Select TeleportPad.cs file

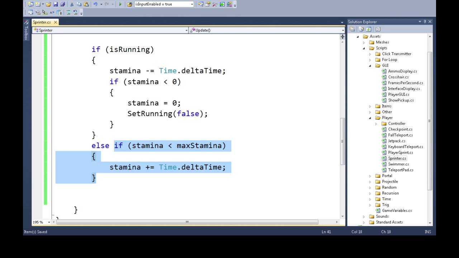point(401,170)
